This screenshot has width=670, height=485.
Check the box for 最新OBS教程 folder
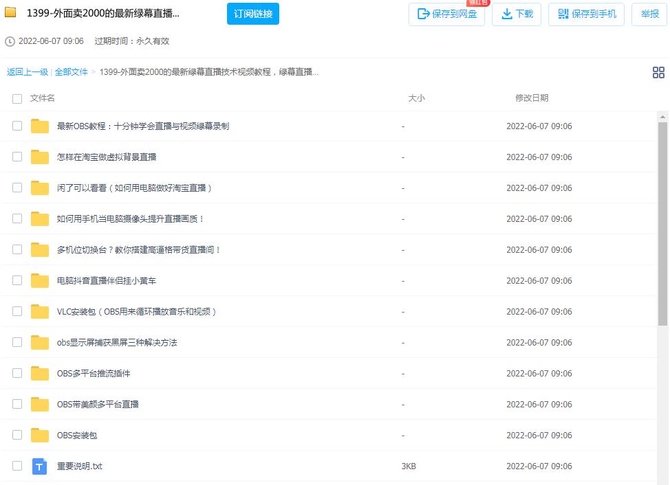tap(17, 126)
